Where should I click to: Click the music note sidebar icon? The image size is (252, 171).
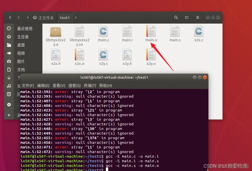pyautogui.click(x=9, y=86)
